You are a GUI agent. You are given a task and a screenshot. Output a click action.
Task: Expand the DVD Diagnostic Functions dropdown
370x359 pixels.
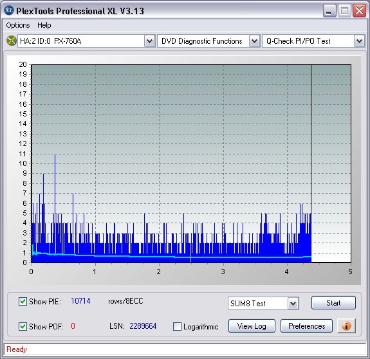tap(254, 41)
